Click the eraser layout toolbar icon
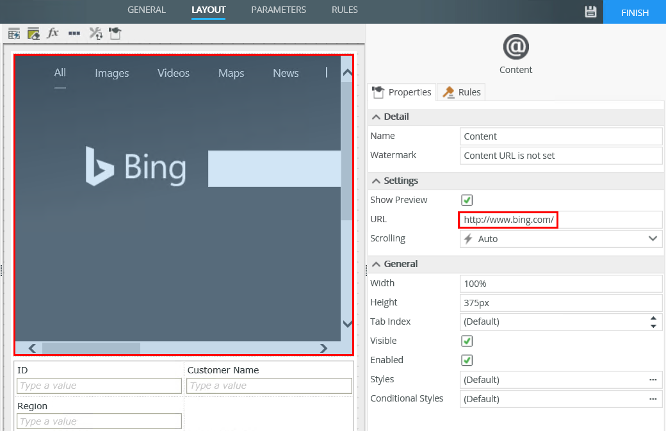The width and height of the screenshot is (666, 431). 33,33
